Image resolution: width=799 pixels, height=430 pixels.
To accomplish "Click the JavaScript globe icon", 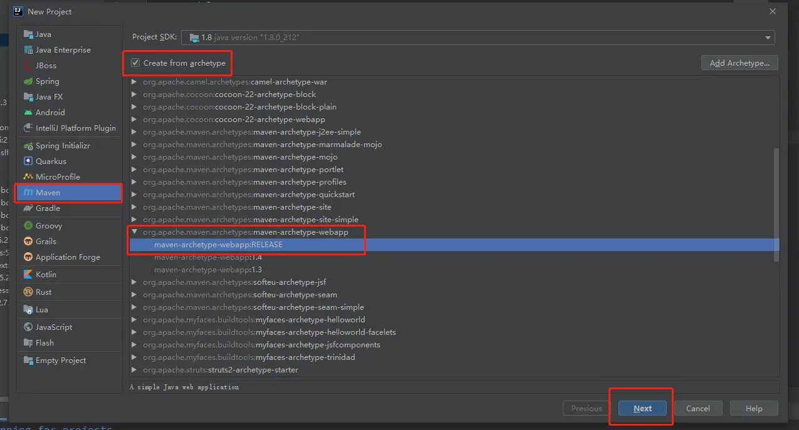I will tap(28, 327).
